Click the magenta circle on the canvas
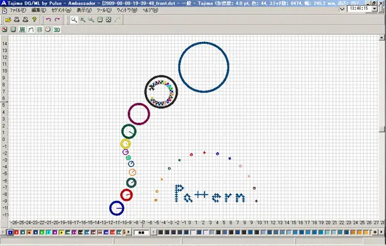The width and height of the screenshot is (386, 246). pyautogui.click(x=139, y=114)
